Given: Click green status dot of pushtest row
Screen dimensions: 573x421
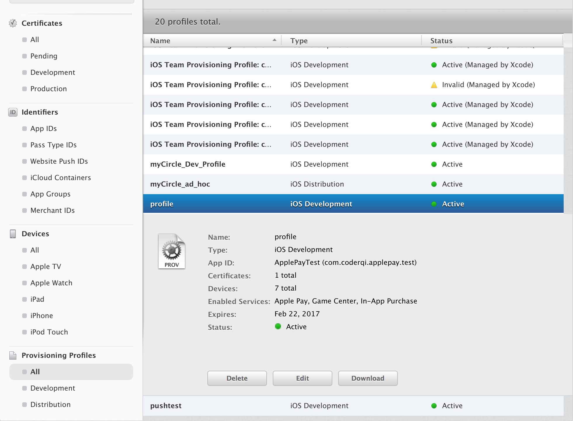Looking at the screenshot, I should tap(434, 406).
